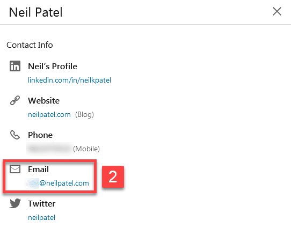The height and width of the screenshot is (228, 291).
Task: Click the Email section heading
Action: pyautogui.click(x=39, y=169)
